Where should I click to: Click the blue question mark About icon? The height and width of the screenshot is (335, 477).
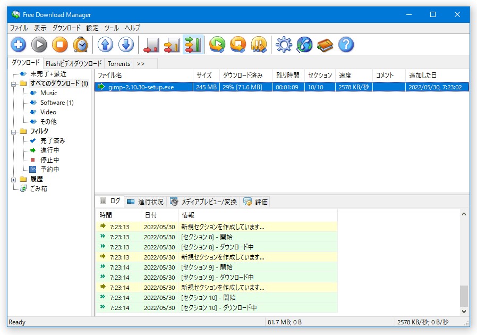(346, 45)
